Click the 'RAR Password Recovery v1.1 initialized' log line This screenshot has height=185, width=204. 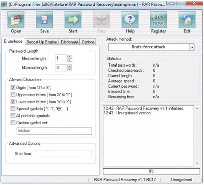(x=144, y=108)
